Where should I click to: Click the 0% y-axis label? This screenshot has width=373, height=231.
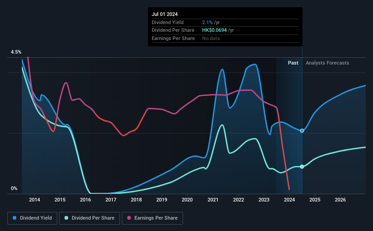tap(14, 188)
